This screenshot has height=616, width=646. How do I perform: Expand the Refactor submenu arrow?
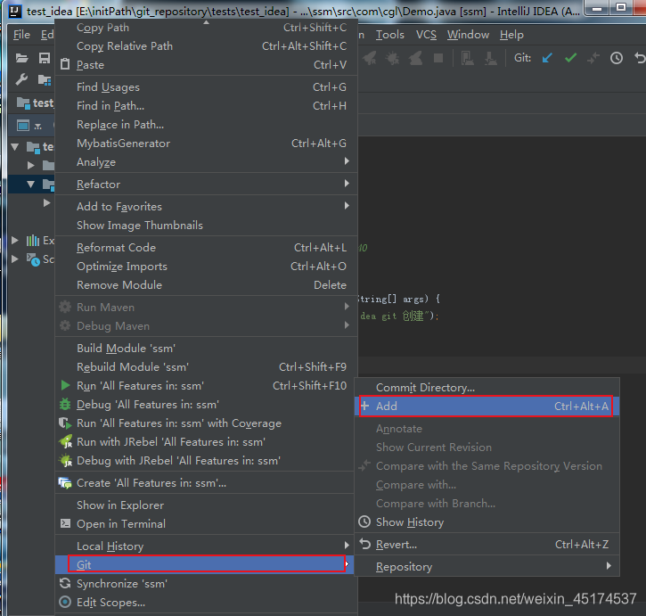347,183
